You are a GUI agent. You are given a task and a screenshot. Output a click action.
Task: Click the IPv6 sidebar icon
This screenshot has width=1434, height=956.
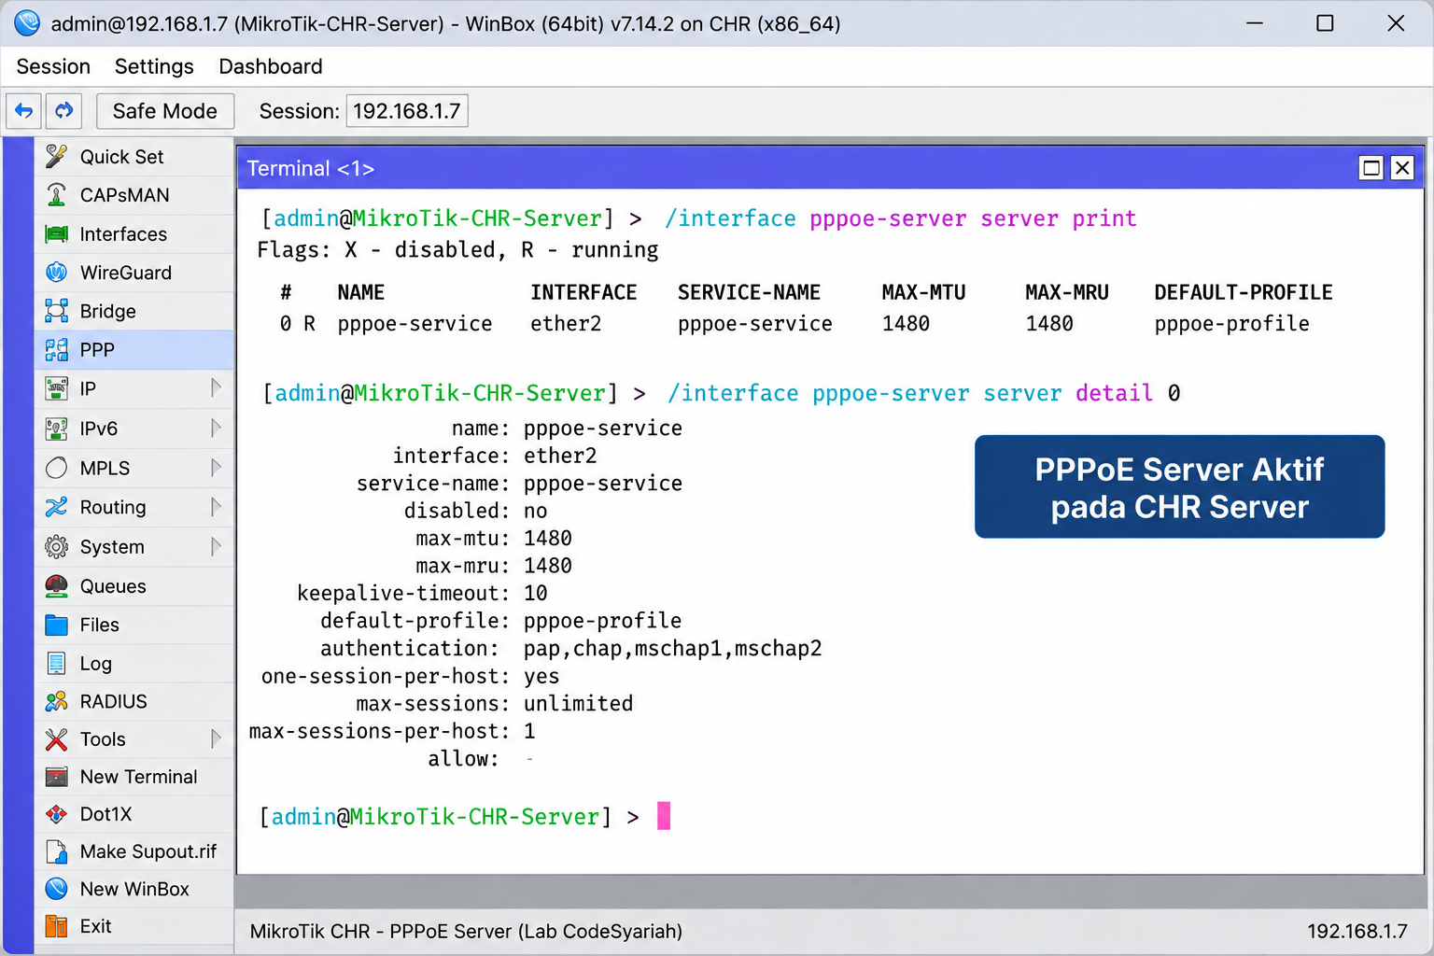[x=56, y=429]
